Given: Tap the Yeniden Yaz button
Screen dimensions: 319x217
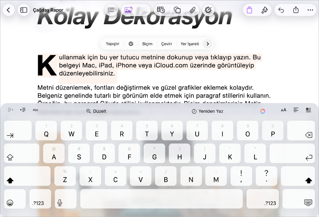Looking at the screenshot, I should (207, 111).
